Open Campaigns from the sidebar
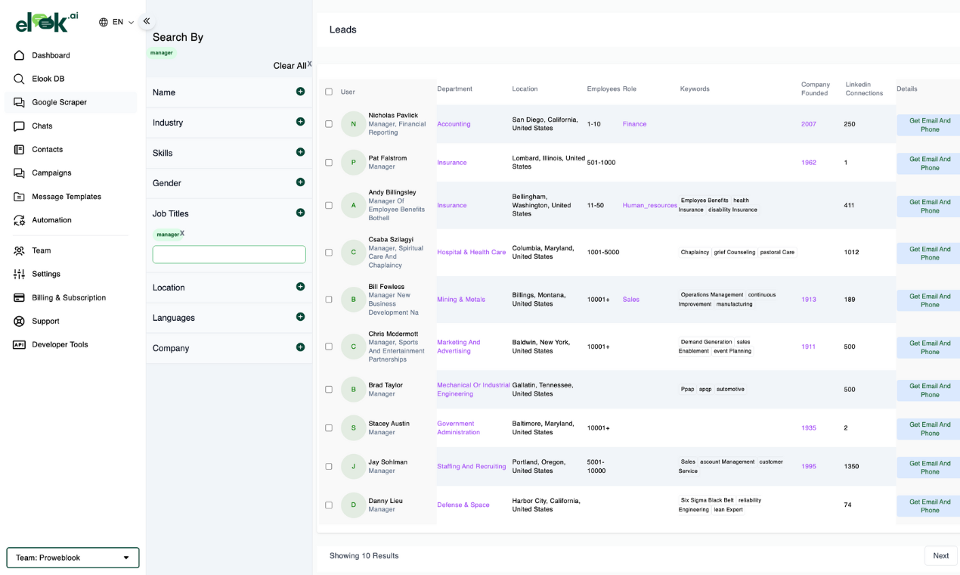Image resolution: width=960 pixels, height=575 pixels. (51, 172)
